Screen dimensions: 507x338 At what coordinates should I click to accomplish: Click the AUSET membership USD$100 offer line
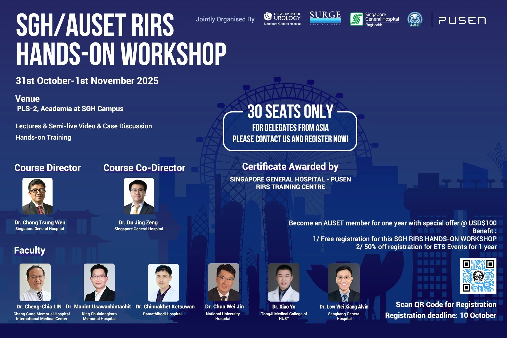(x=393, y=223)
